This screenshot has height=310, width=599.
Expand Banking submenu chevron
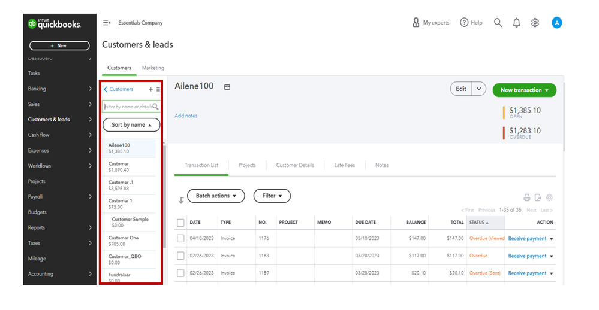pos(90,89)
